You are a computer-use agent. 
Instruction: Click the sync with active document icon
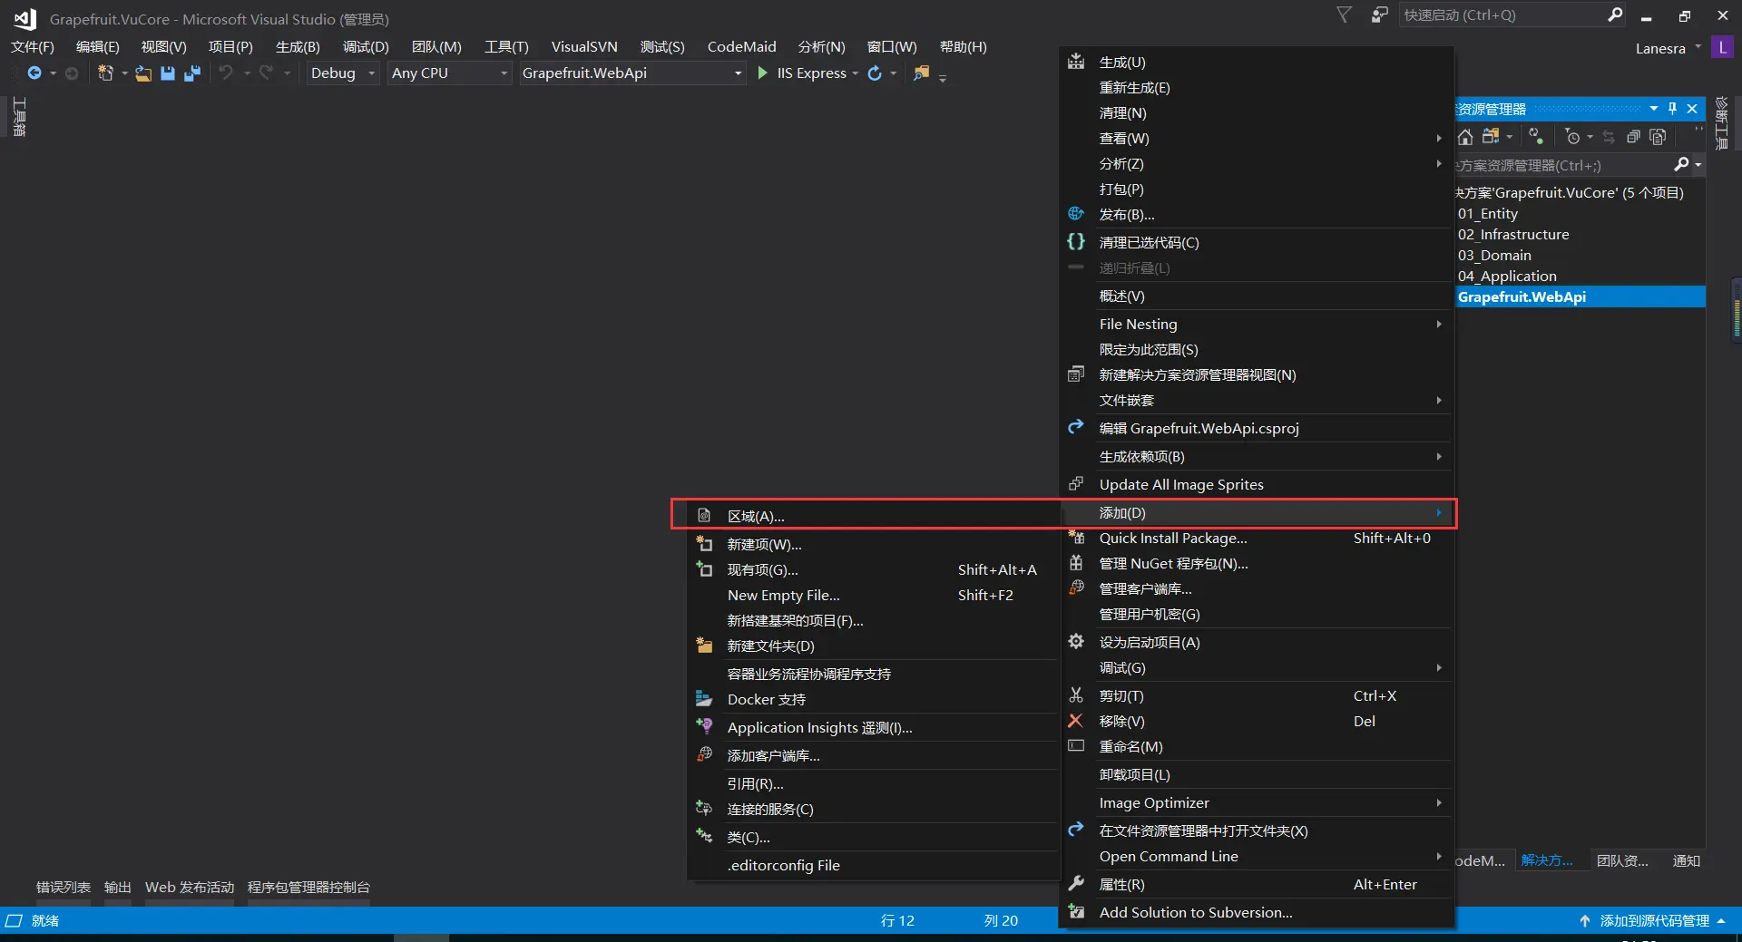(1536, 137)
